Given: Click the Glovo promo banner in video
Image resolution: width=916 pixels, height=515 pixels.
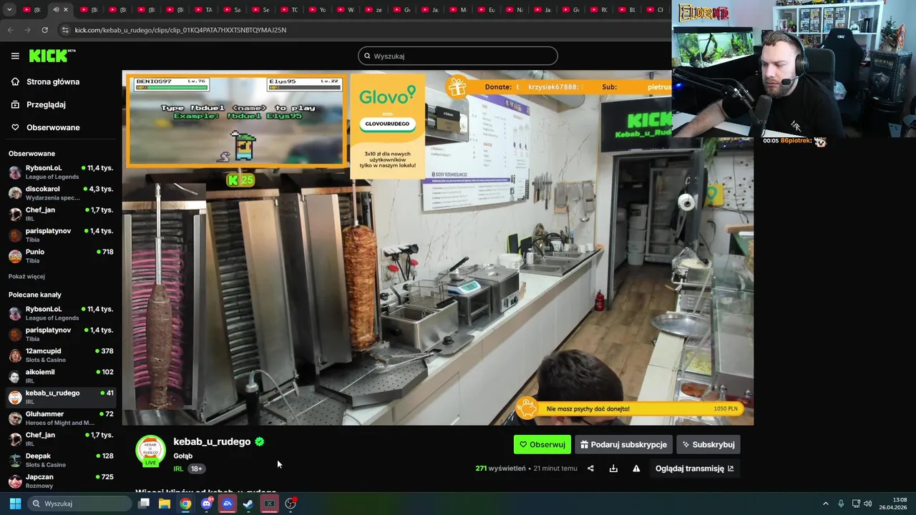Looking at the screenshot, I should click(387, 127).
